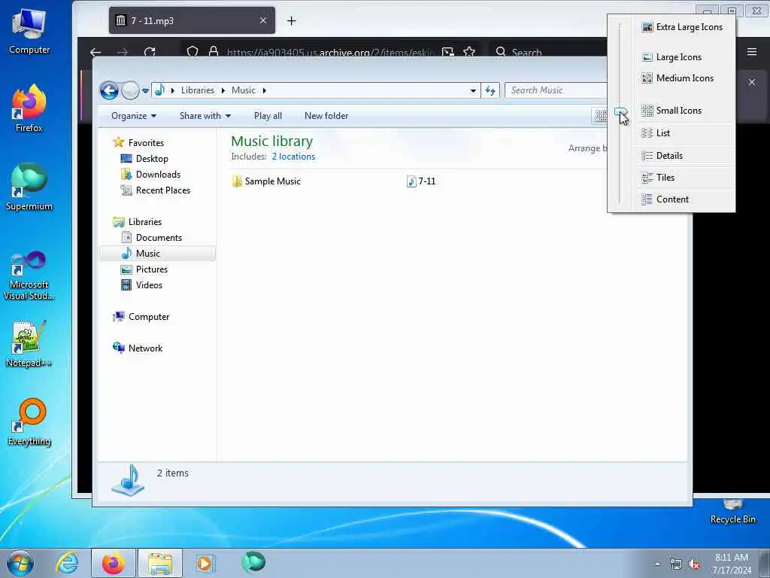
Task: Click Firefox reload button
Action: click(x=150, y=52)
